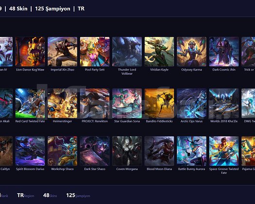The height and width of the screenshot is (204, 255).
Task: Click the 'TR' header text at top
Action: [x=81, y=9]
